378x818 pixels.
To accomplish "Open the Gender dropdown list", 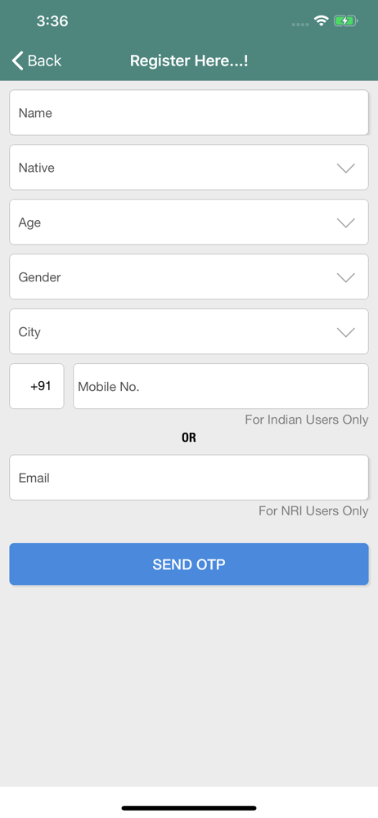I will (x=189, y=277).
